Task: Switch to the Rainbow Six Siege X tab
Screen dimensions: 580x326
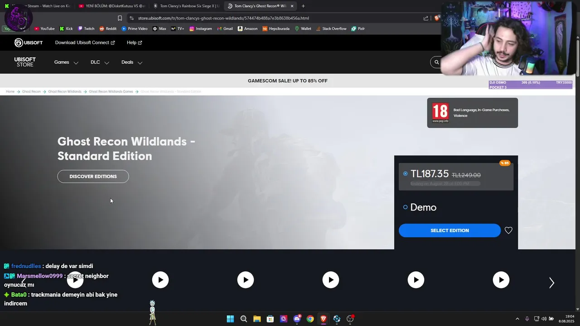Action: 185,6
